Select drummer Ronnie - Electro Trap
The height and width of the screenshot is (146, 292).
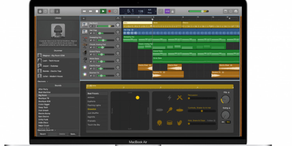58,71
